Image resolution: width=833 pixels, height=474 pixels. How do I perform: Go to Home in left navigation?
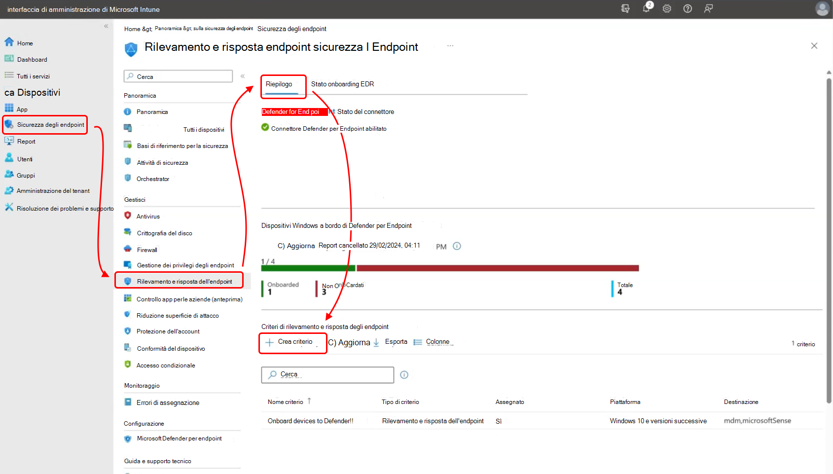point(25,43)
